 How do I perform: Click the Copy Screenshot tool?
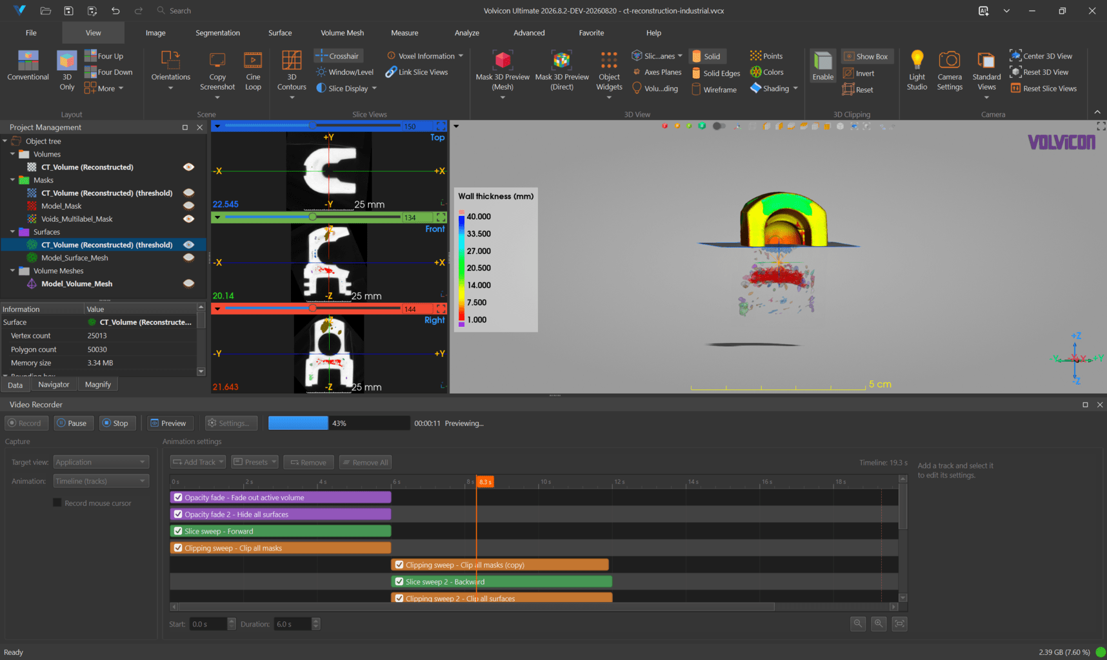217,71
